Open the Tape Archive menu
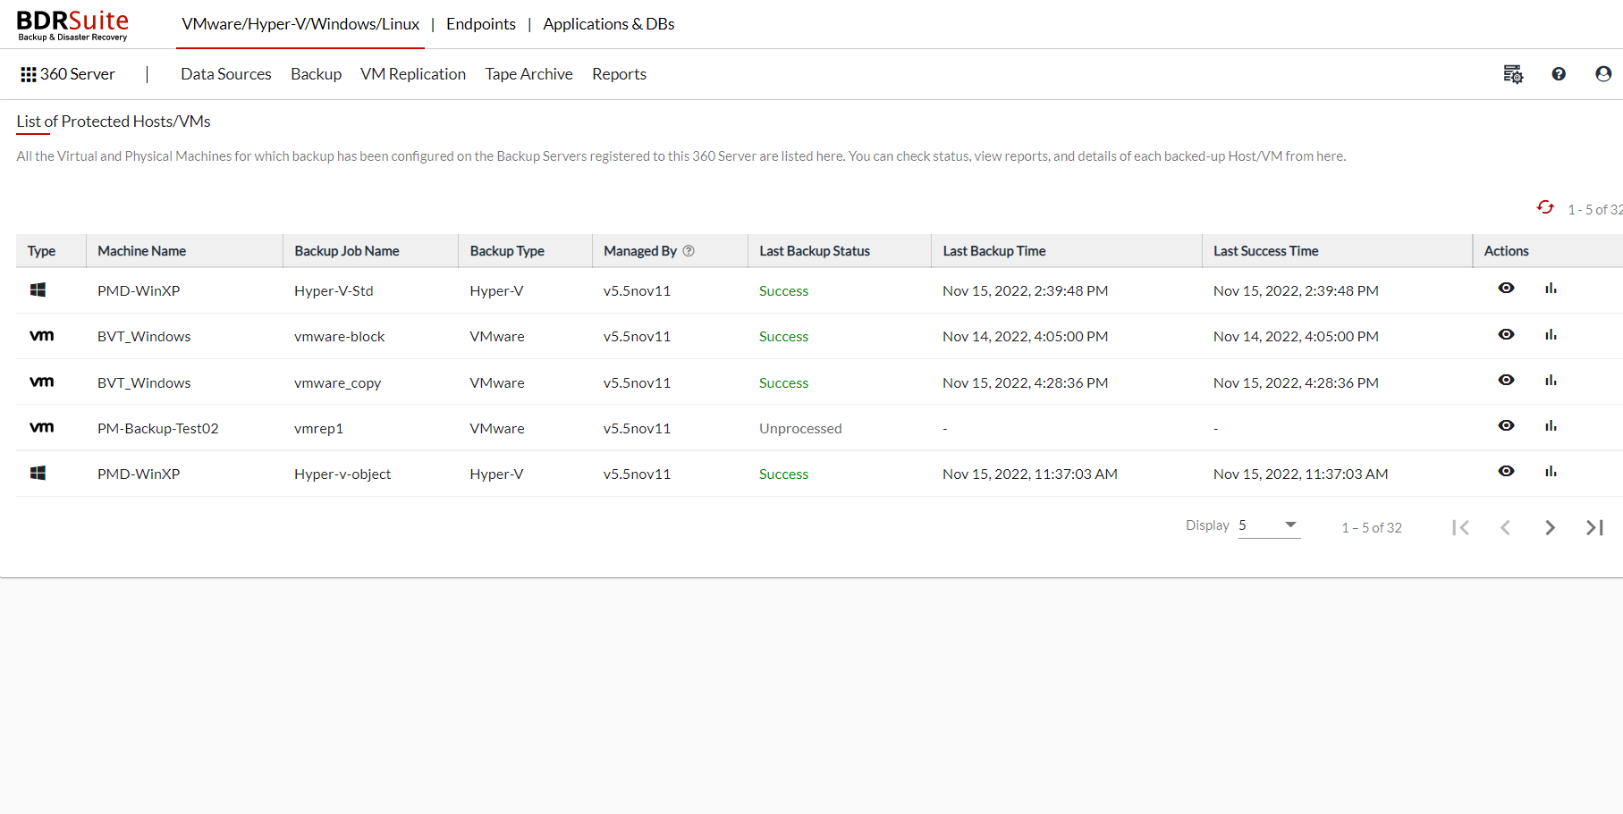Screen dimensions: 1623x814 (x=528, y=74)
